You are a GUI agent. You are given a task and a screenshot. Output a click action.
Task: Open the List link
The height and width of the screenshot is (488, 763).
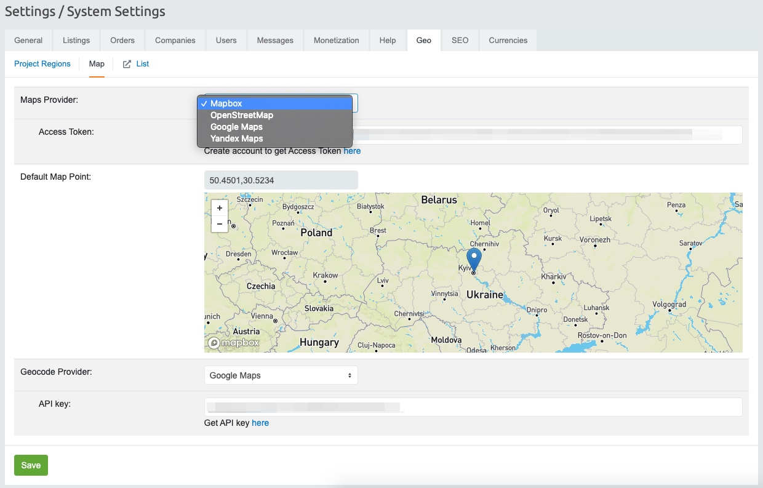point(143,64)
